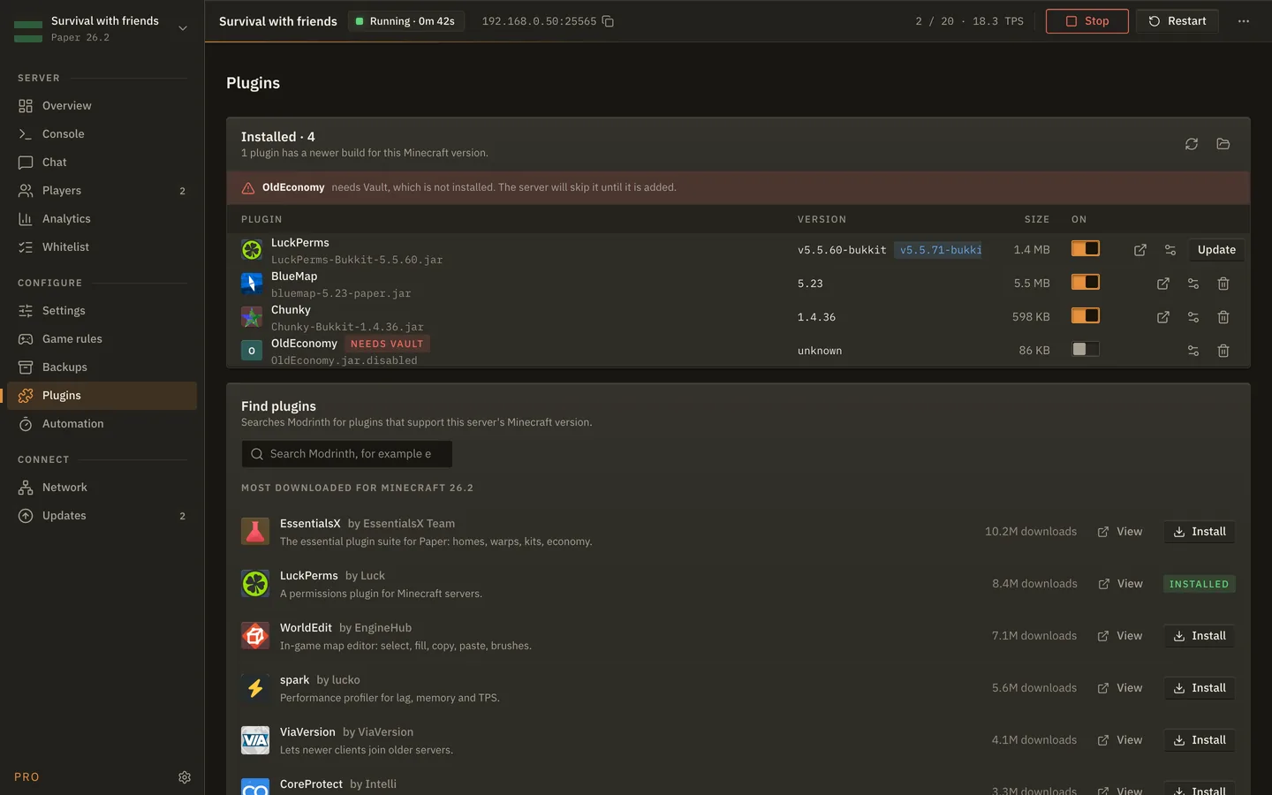This screenshot has height=795, width=1272.
Task: Open the Analytics page
Action: (x=102, y=219)
